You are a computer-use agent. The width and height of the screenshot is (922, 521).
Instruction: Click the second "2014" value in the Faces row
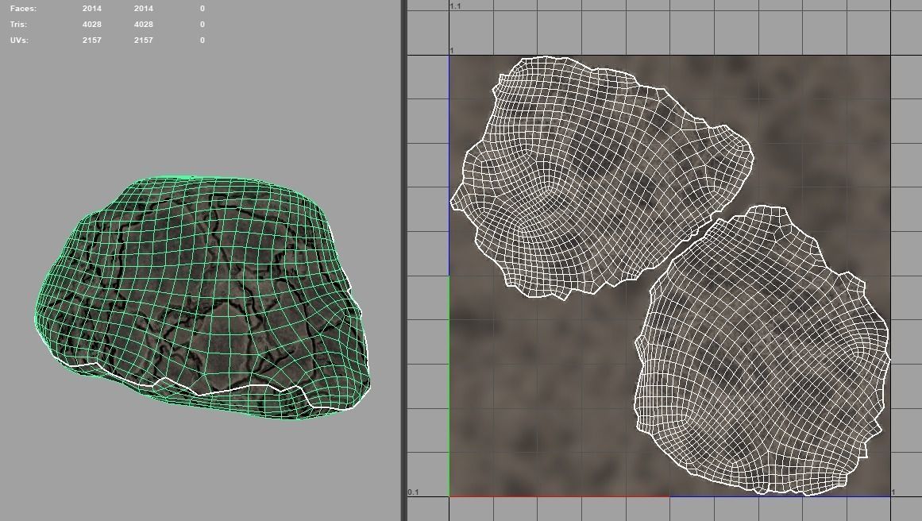[x=144, y=8]
